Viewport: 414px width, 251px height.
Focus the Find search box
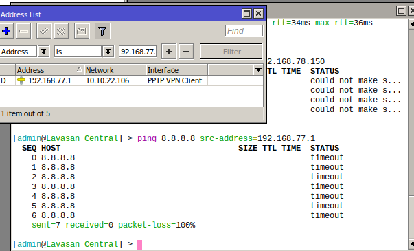[x=244, y=31]
